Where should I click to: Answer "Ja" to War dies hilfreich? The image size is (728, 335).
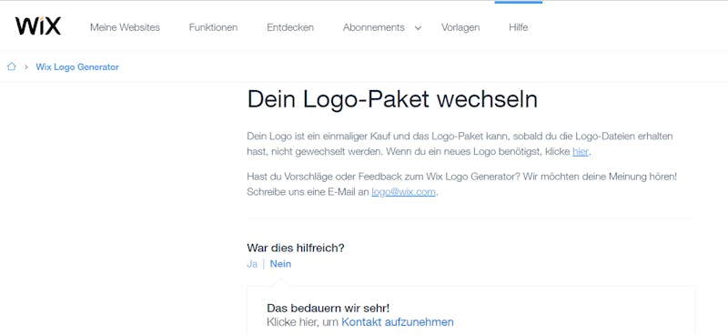point(252,264)
